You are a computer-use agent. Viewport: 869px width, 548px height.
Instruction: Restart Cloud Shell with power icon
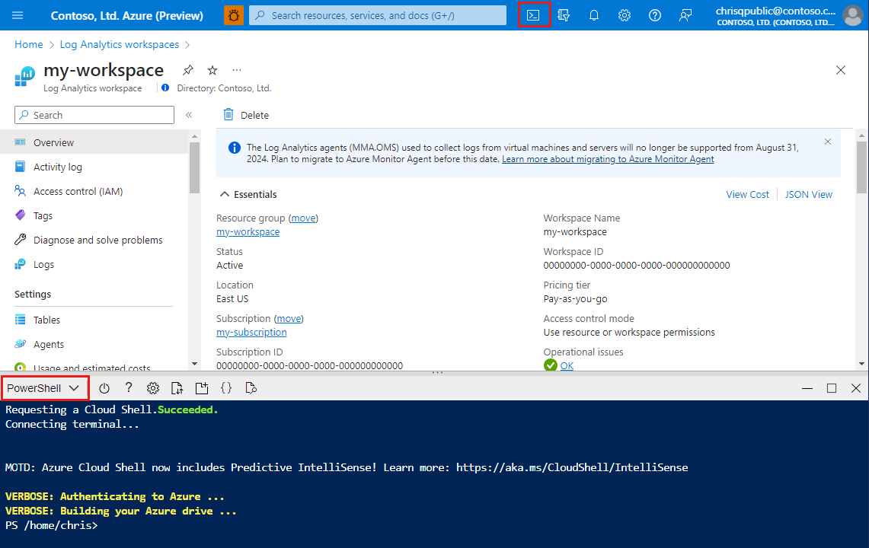tap(104, 388)
